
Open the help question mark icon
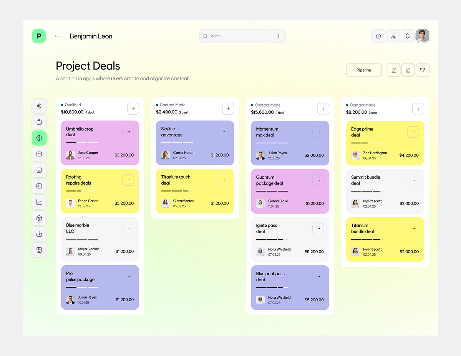(x=378, y=36)
